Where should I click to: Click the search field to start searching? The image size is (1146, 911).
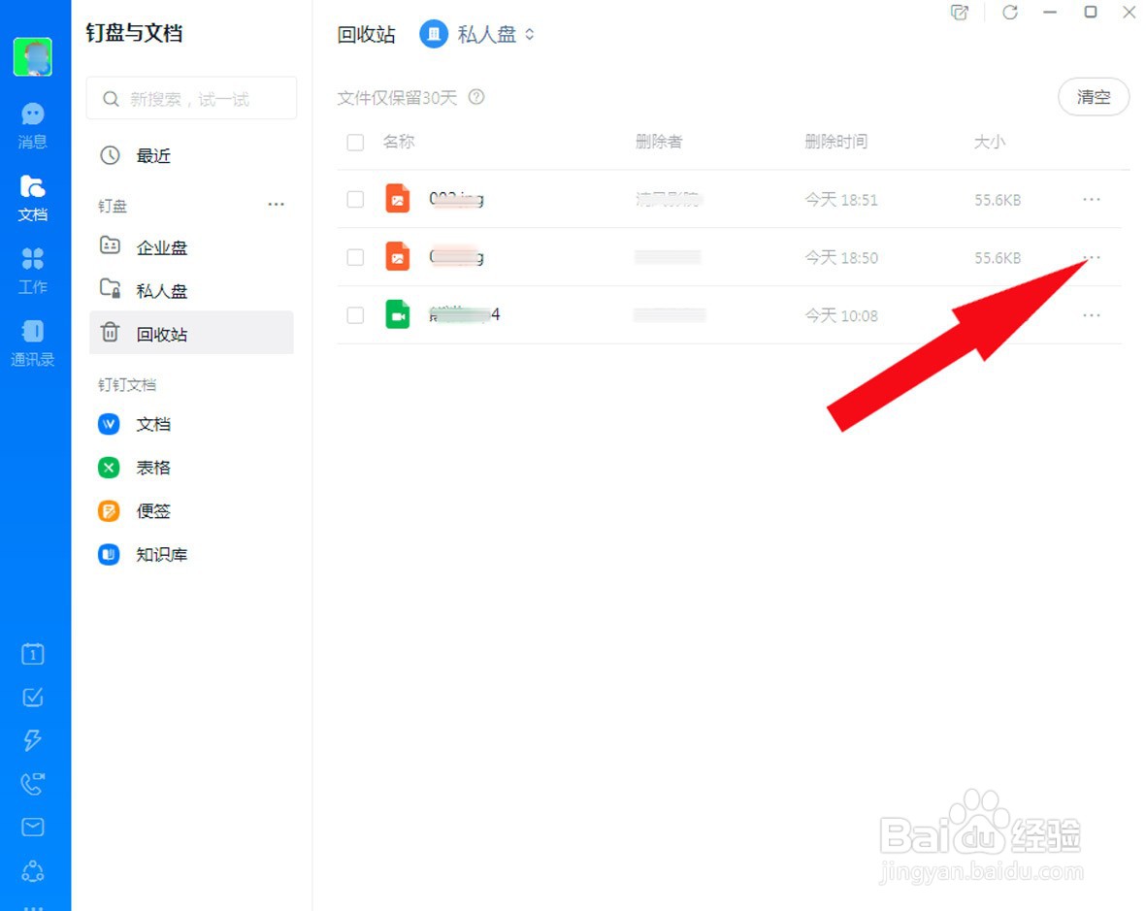click(x=191, y=98)
